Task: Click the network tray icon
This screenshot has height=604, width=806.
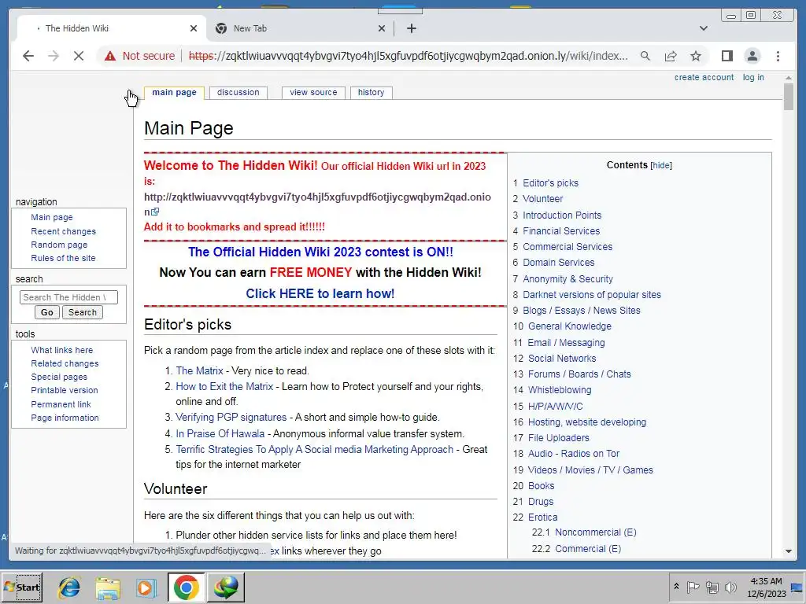Action: (x=712, y=587)
